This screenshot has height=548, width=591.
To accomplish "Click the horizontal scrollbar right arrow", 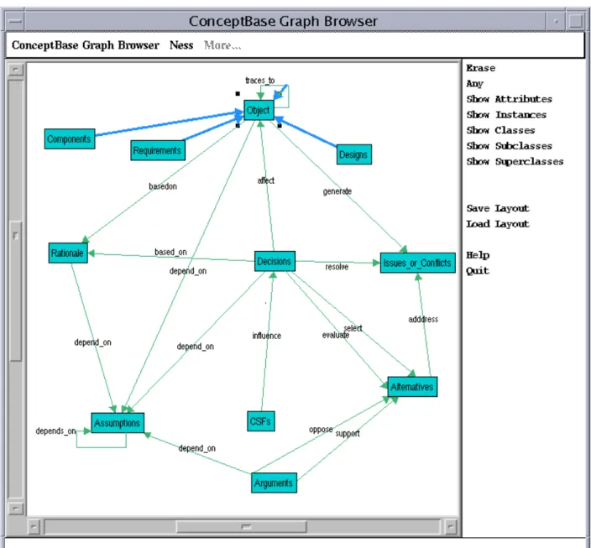I will pos(451,526).
